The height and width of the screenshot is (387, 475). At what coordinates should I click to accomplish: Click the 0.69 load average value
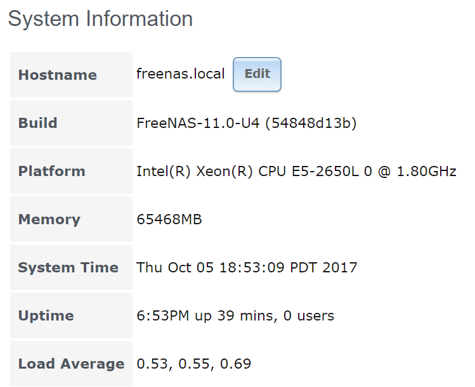[x=238, y=364]
